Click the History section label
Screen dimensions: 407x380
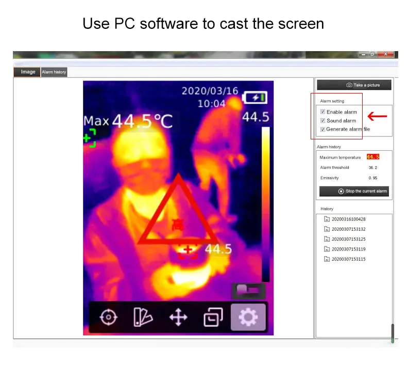pos(327,209)
